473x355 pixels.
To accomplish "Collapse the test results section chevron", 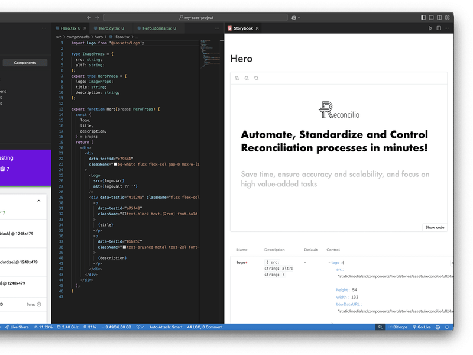I will 39,201.
